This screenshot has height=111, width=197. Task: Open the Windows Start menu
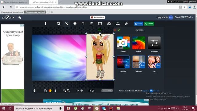point(3,108)
